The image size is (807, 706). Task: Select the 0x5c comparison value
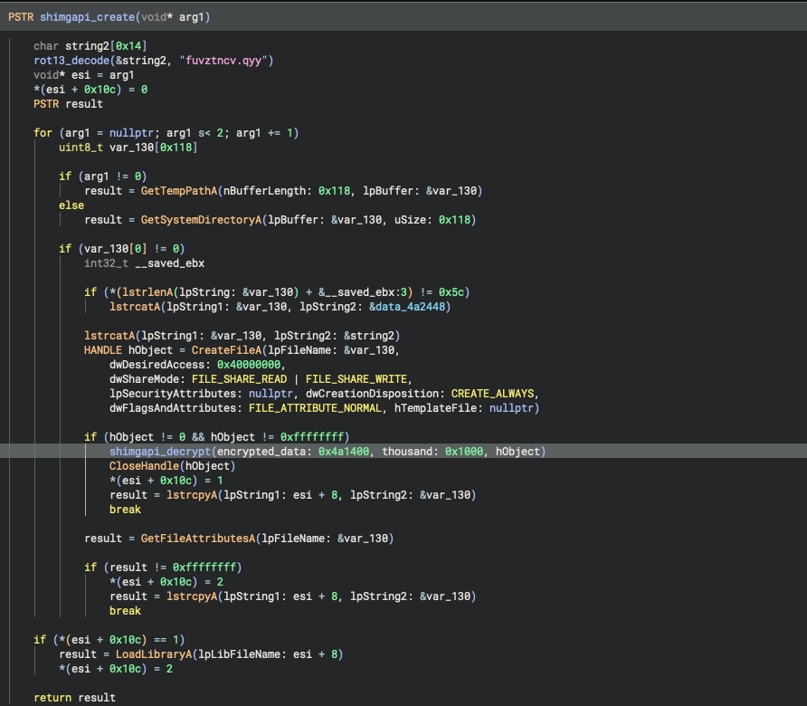point(451,292)
